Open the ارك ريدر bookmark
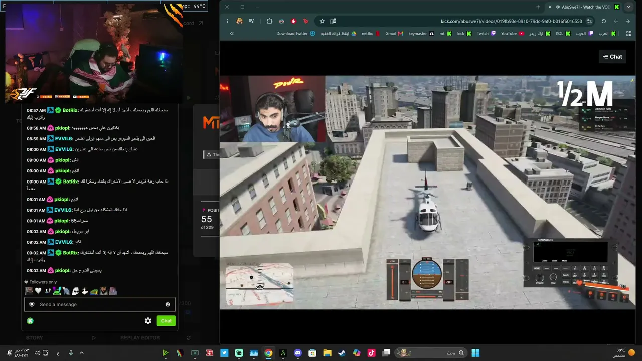 click(540, 34)
